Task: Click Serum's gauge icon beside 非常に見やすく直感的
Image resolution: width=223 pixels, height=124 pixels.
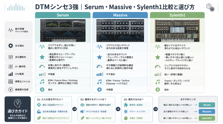Action: point(42,67)
